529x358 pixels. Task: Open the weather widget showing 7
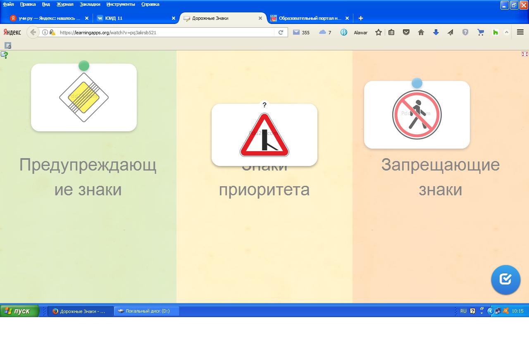pos(325,32)
